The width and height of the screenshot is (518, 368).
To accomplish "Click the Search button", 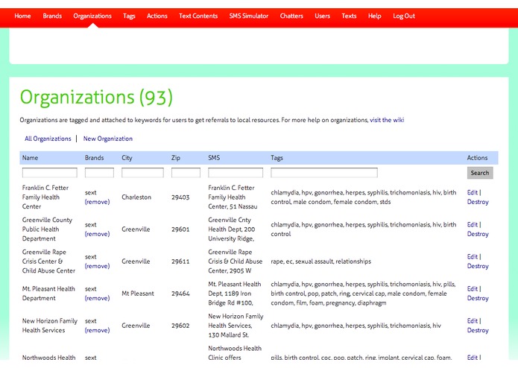I will point(480,173).
